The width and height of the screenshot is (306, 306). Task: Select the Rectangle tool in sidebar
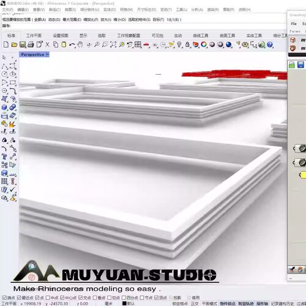13,83
